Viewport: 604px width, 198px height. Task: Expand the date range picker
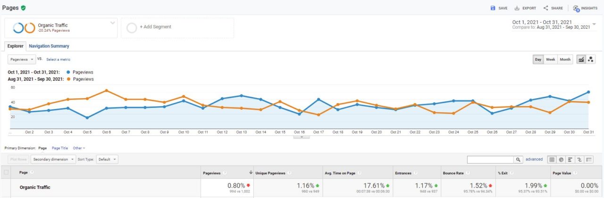point(595,25)
